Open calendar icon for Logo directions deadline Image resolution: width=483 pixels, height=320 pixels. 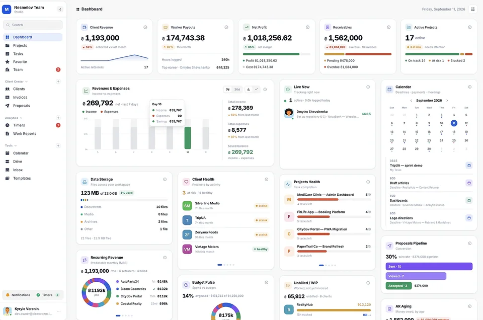[469, 218]
